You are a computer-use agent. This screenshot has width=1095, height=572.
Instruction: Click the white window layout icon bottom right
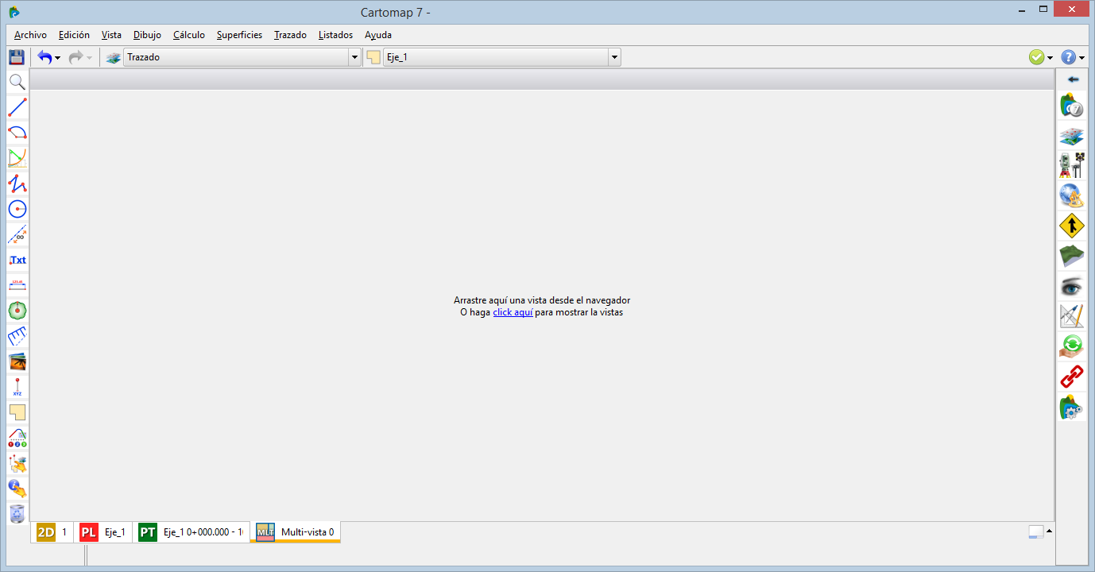1035,531
